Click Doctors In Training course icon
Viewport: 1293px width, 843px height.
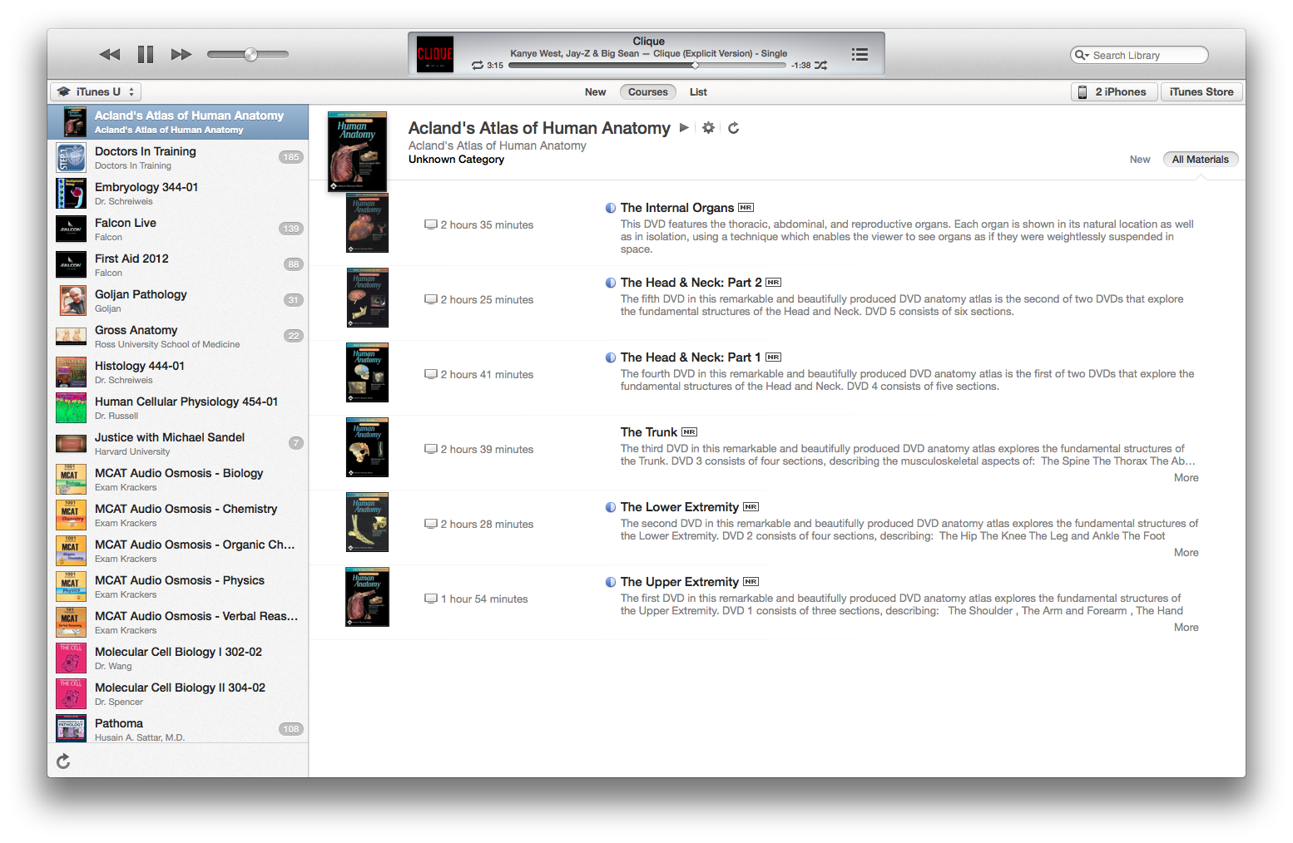(71, 158)
